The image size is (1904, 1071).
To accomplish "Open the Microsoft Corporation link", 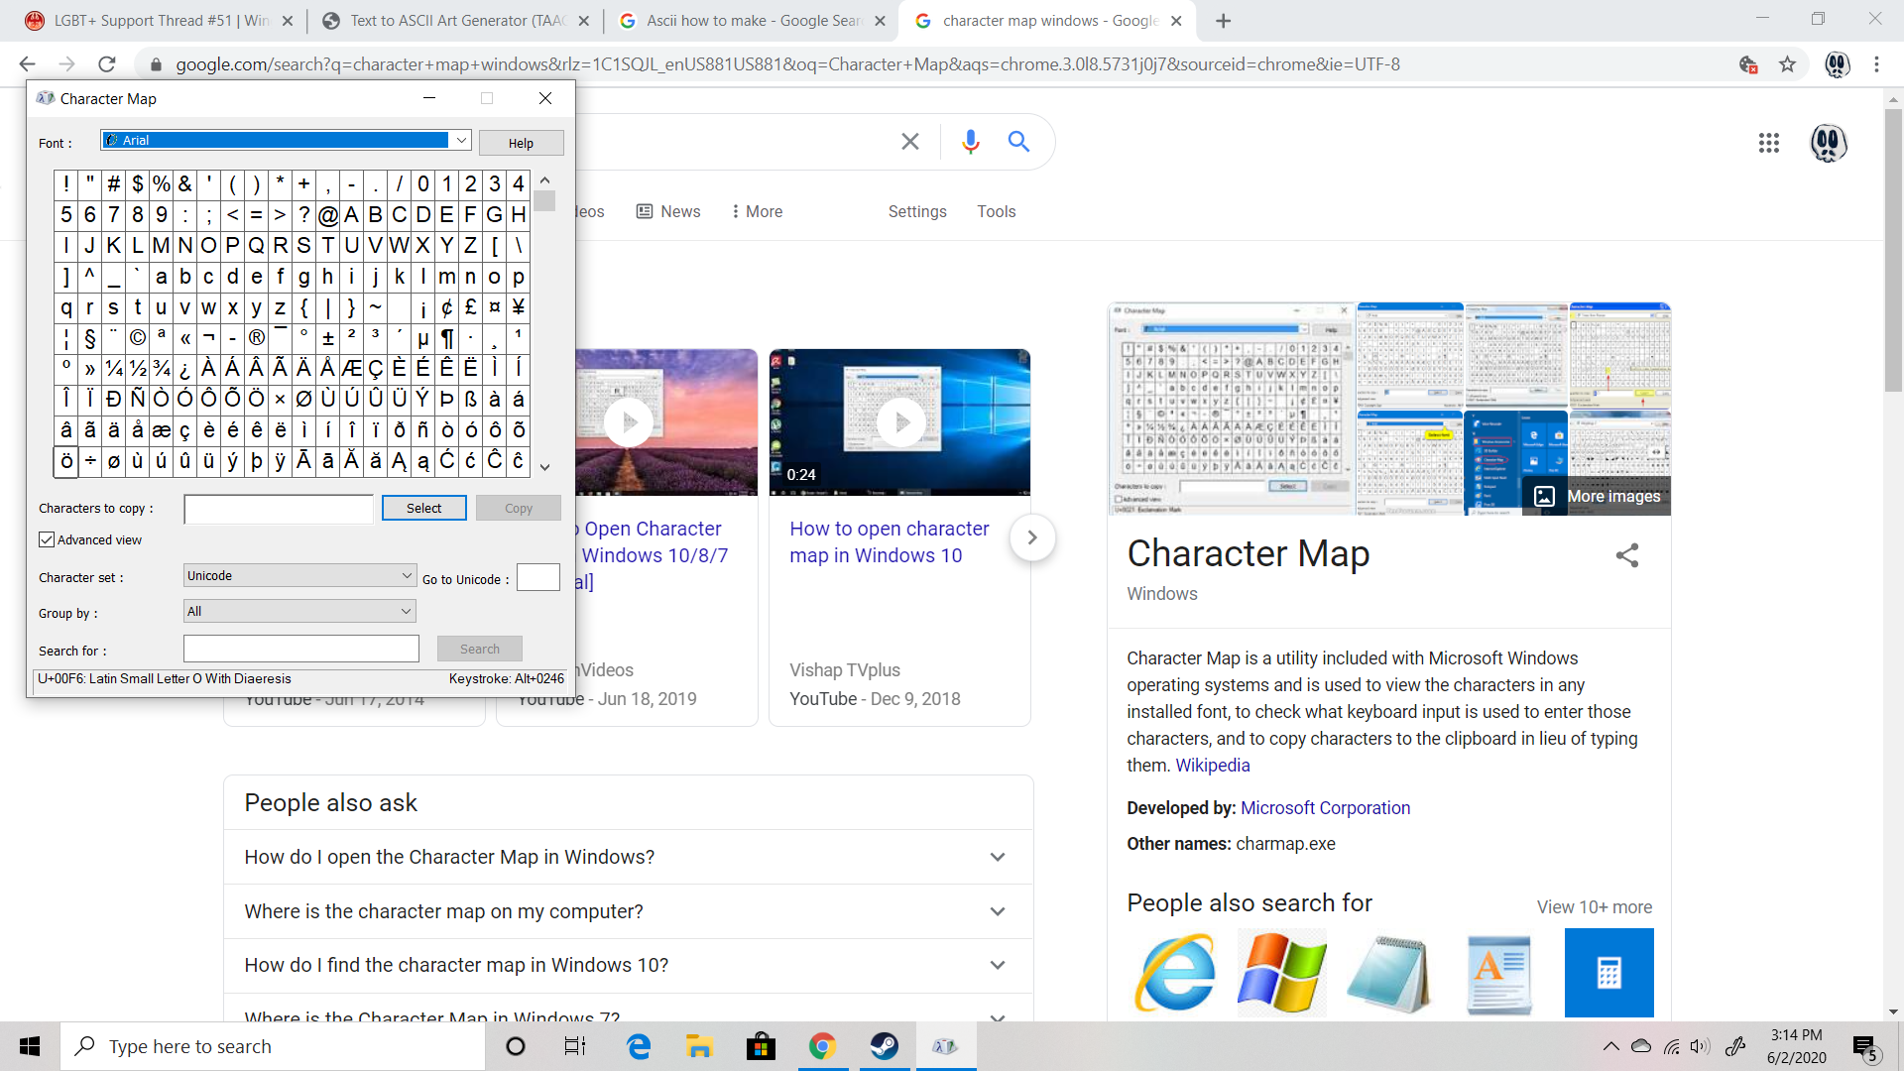I will (1325, 807).
